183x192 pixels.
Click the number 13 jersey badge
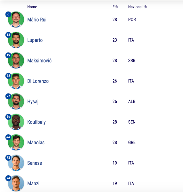(x=8, y=35)
